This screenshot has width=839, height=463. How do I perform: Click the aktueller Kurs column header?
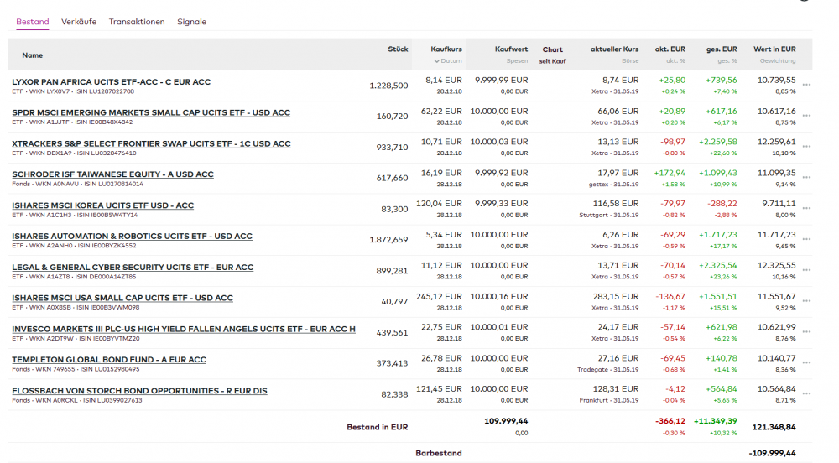614,49
